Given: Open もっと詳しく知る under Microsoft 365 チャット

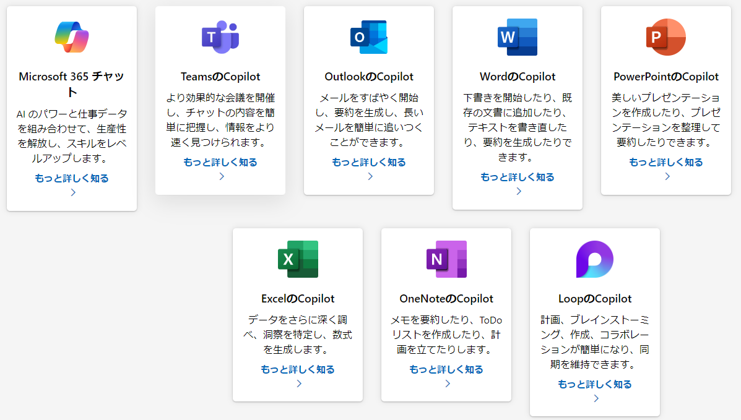Looking at the screenshot, I should pos(72,178).
